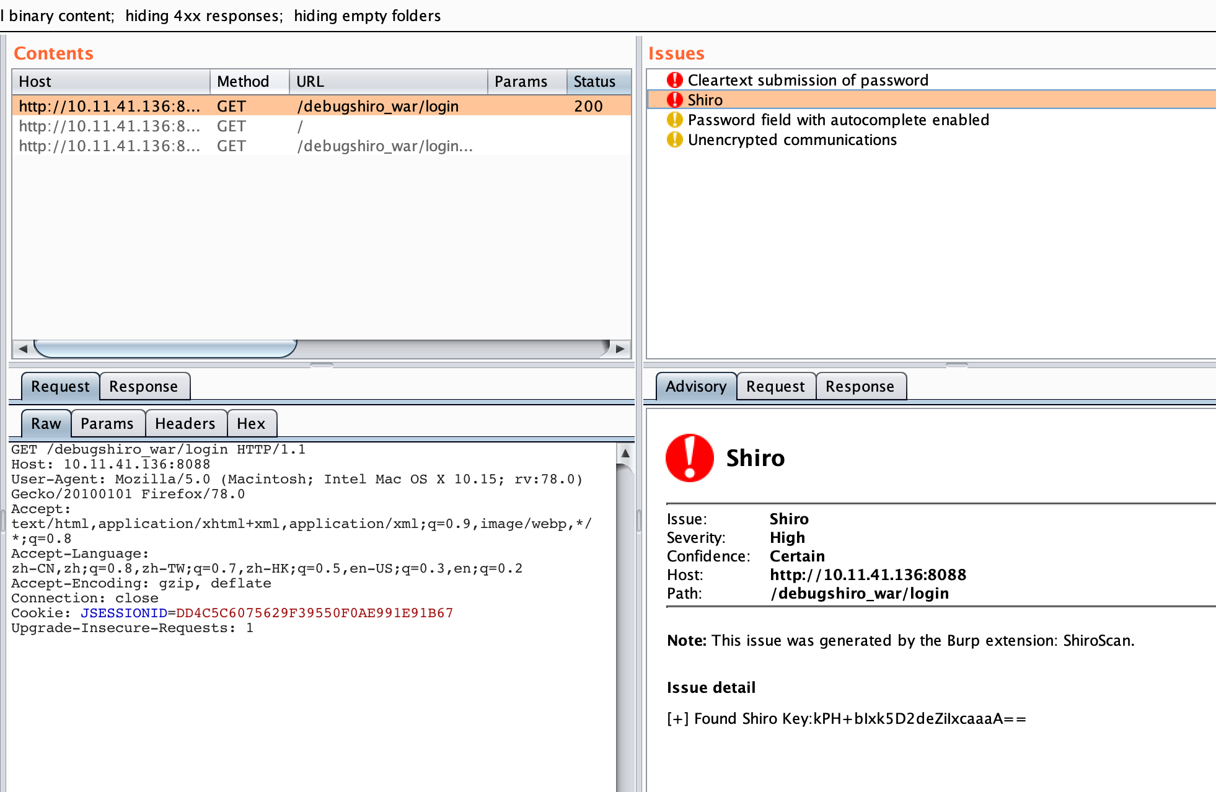
Task: Open the Request tab beside Advisory
Action: pyautogui.click(x=775, y=387)
